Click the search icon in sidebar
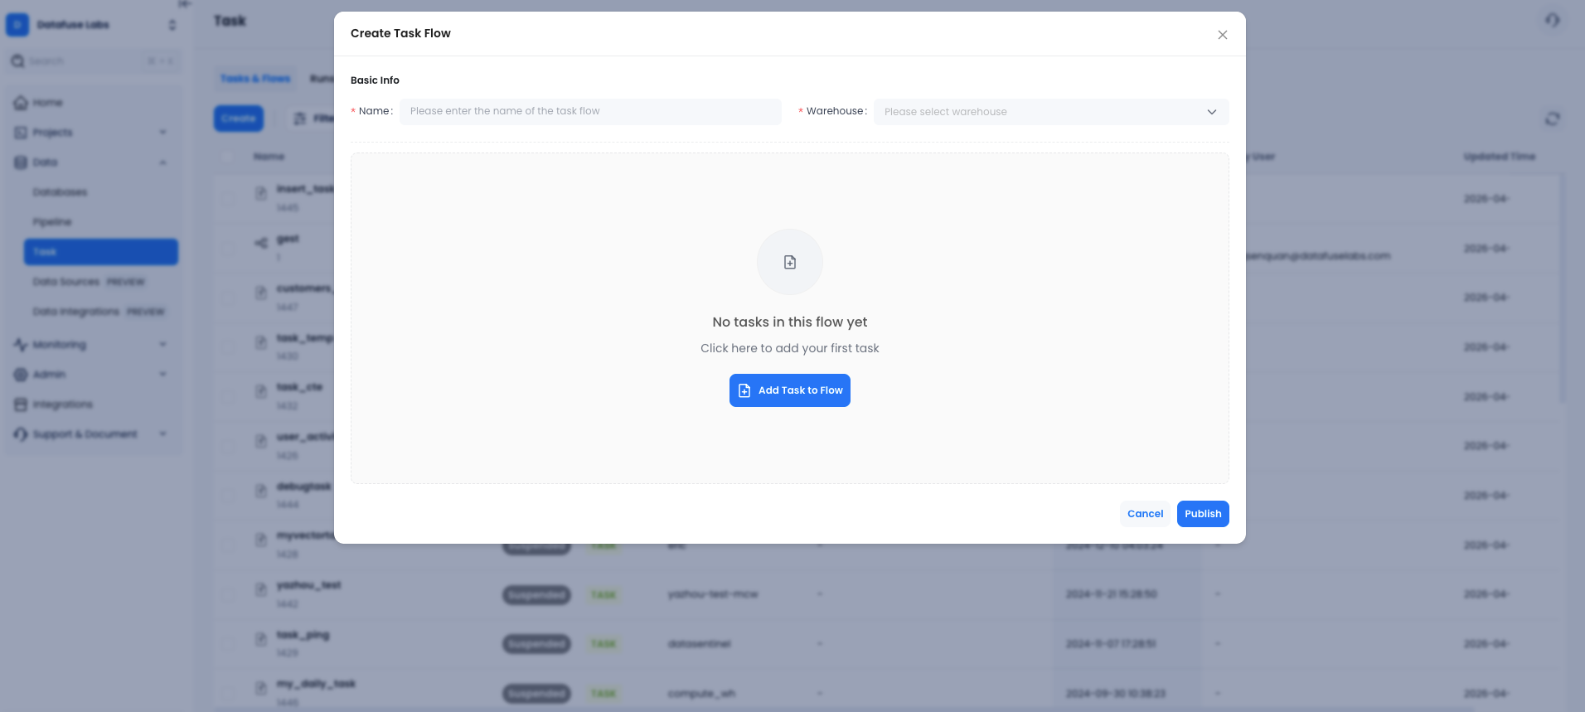This screenshot has width=1585, height=712. tap(17, 61)
